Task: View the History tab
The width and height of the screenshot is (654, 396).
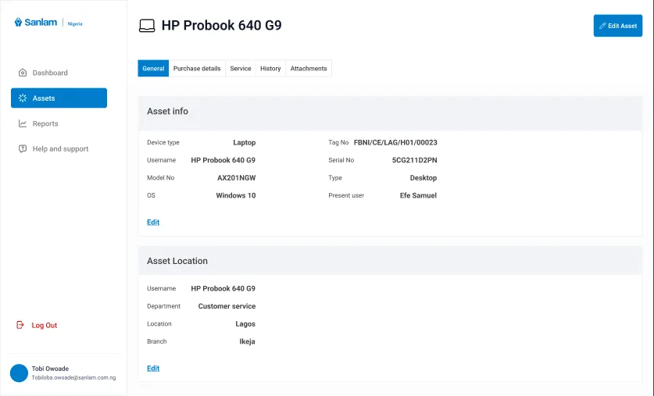Action: (x=270, y=69)
